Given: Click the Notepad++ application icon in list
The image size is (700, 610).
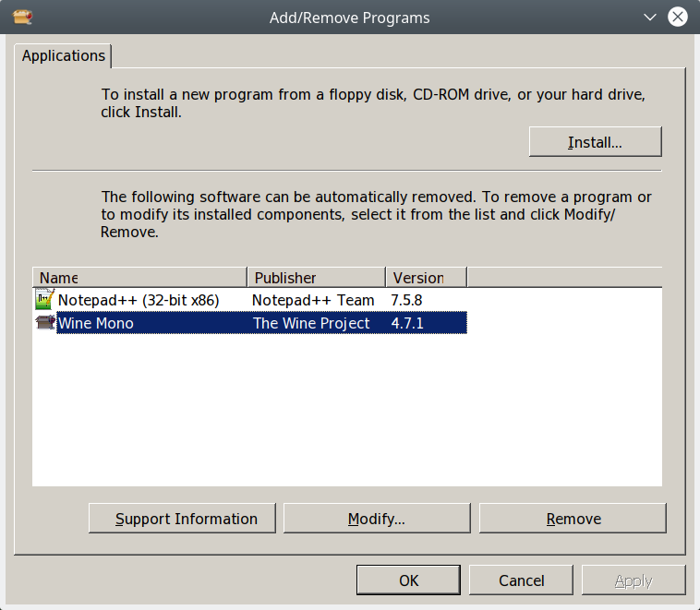Looking at the screenshot, I should coord(45,299).
